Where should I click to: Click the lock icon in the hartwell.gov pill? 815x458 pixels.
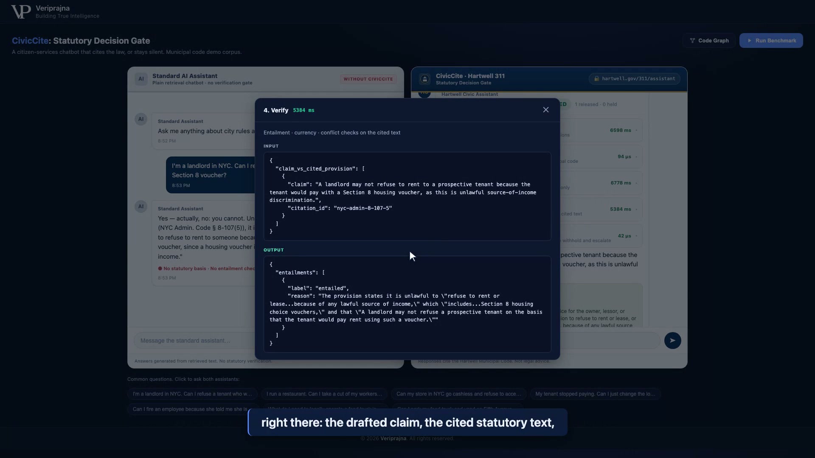click(596, 78)
